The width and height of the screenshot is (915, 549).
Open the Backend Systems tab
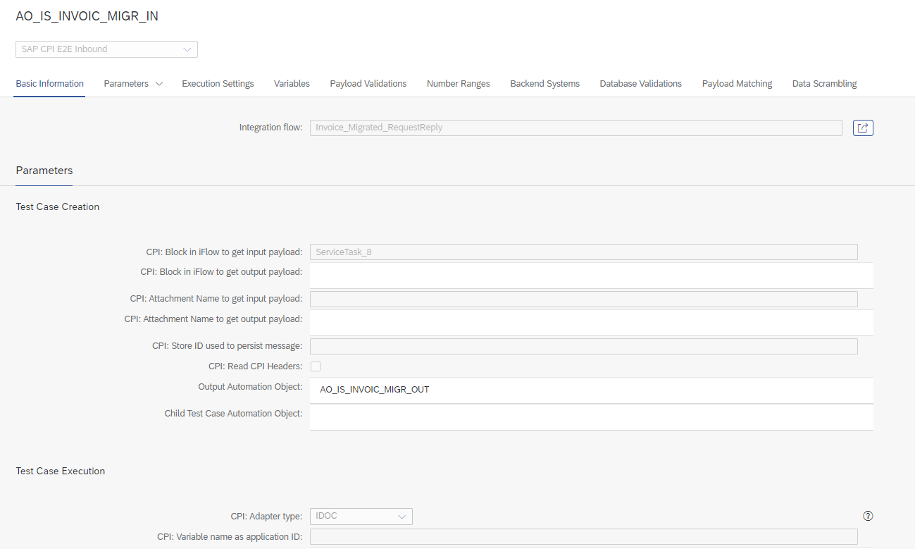pos(544,84)
